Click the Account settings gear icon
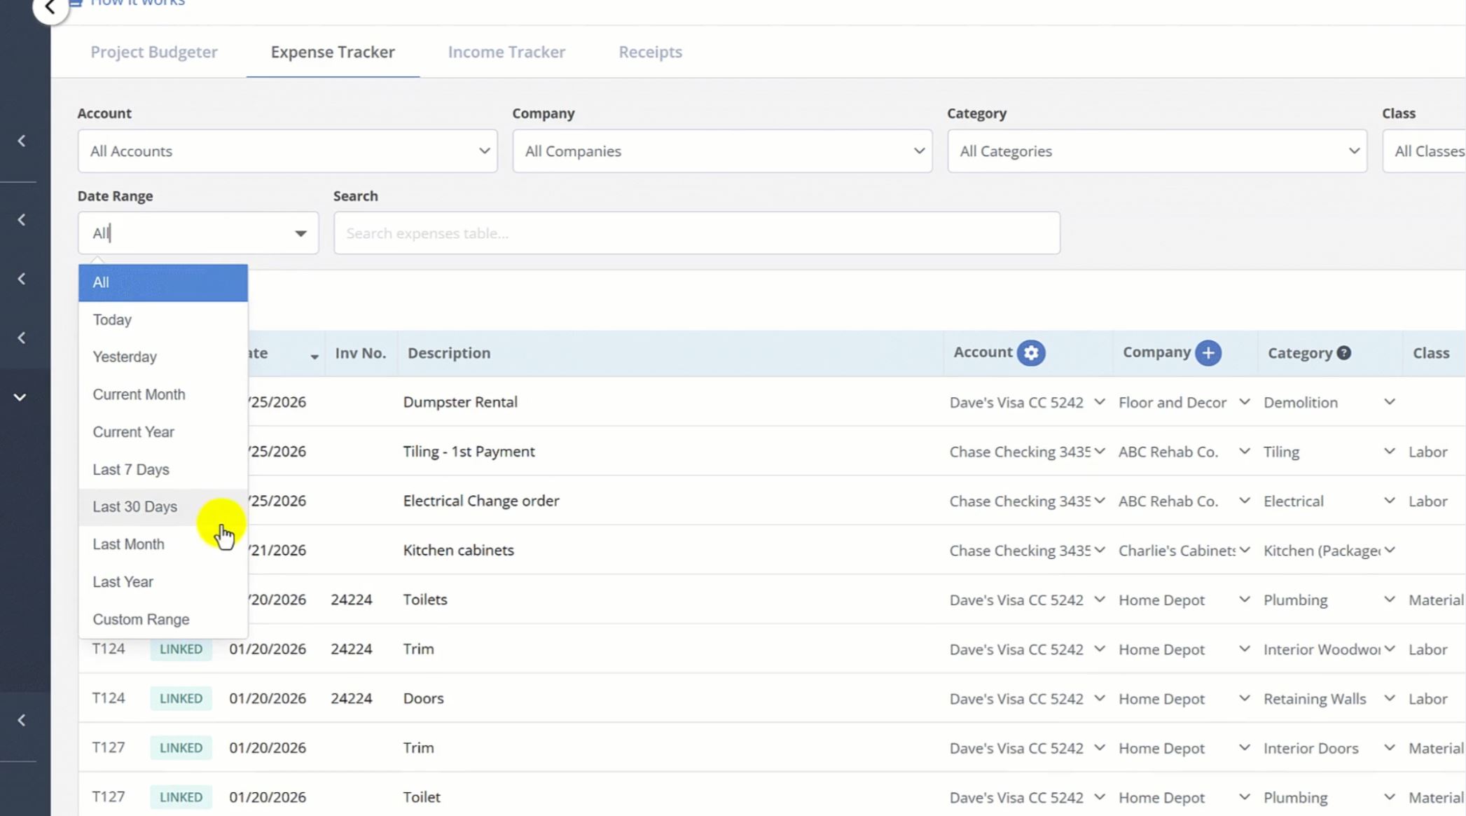Viewport: 1466px width, 816px height. click(x=1030, y=353)
